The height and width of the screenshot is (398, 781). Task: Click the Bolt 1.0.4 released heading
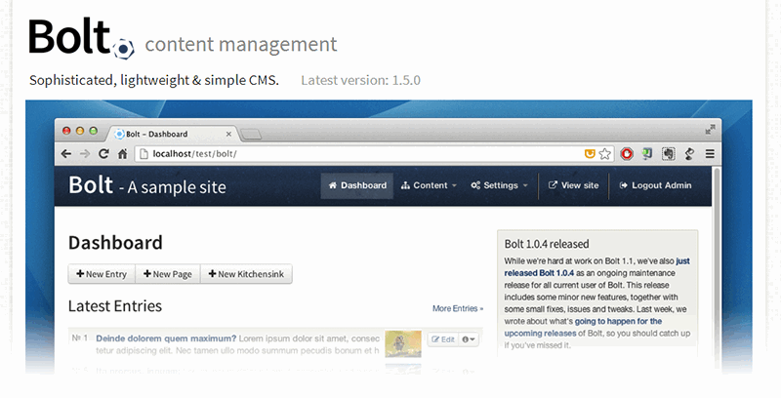pos(547,244)
